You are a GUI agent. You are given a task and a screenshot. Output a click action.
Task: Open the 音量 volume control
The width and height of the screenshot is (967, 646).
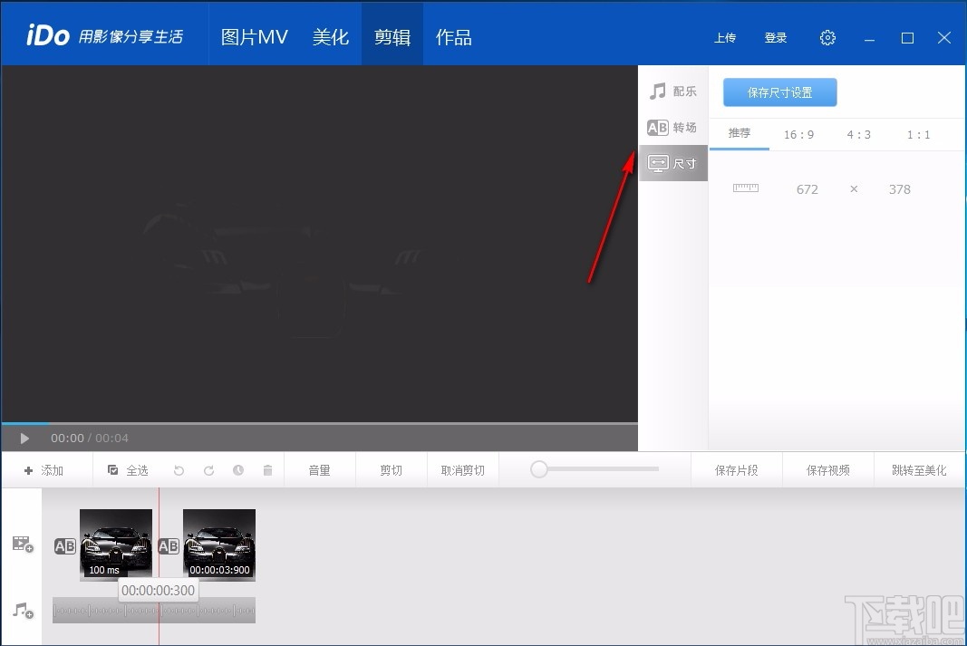tap(319, 470)
